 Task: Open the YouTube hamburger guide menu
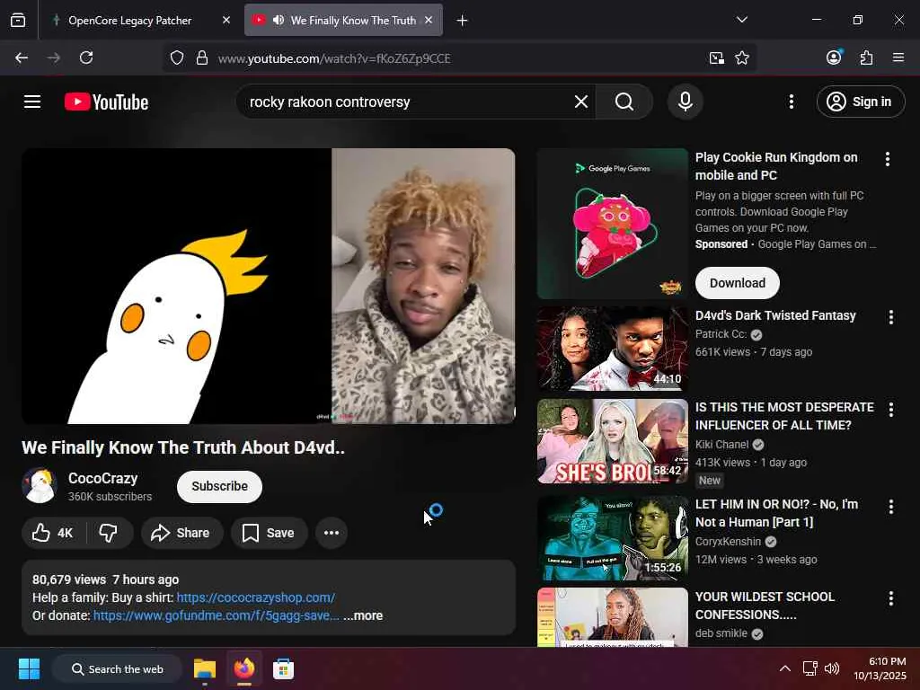coord(32,102)
